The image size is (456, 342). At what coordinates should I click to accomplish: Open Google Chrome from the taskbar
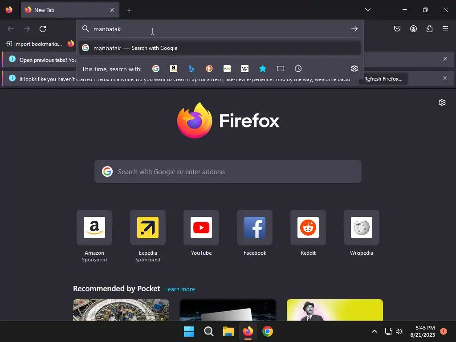pyautogui.click(x=268, y=331)
